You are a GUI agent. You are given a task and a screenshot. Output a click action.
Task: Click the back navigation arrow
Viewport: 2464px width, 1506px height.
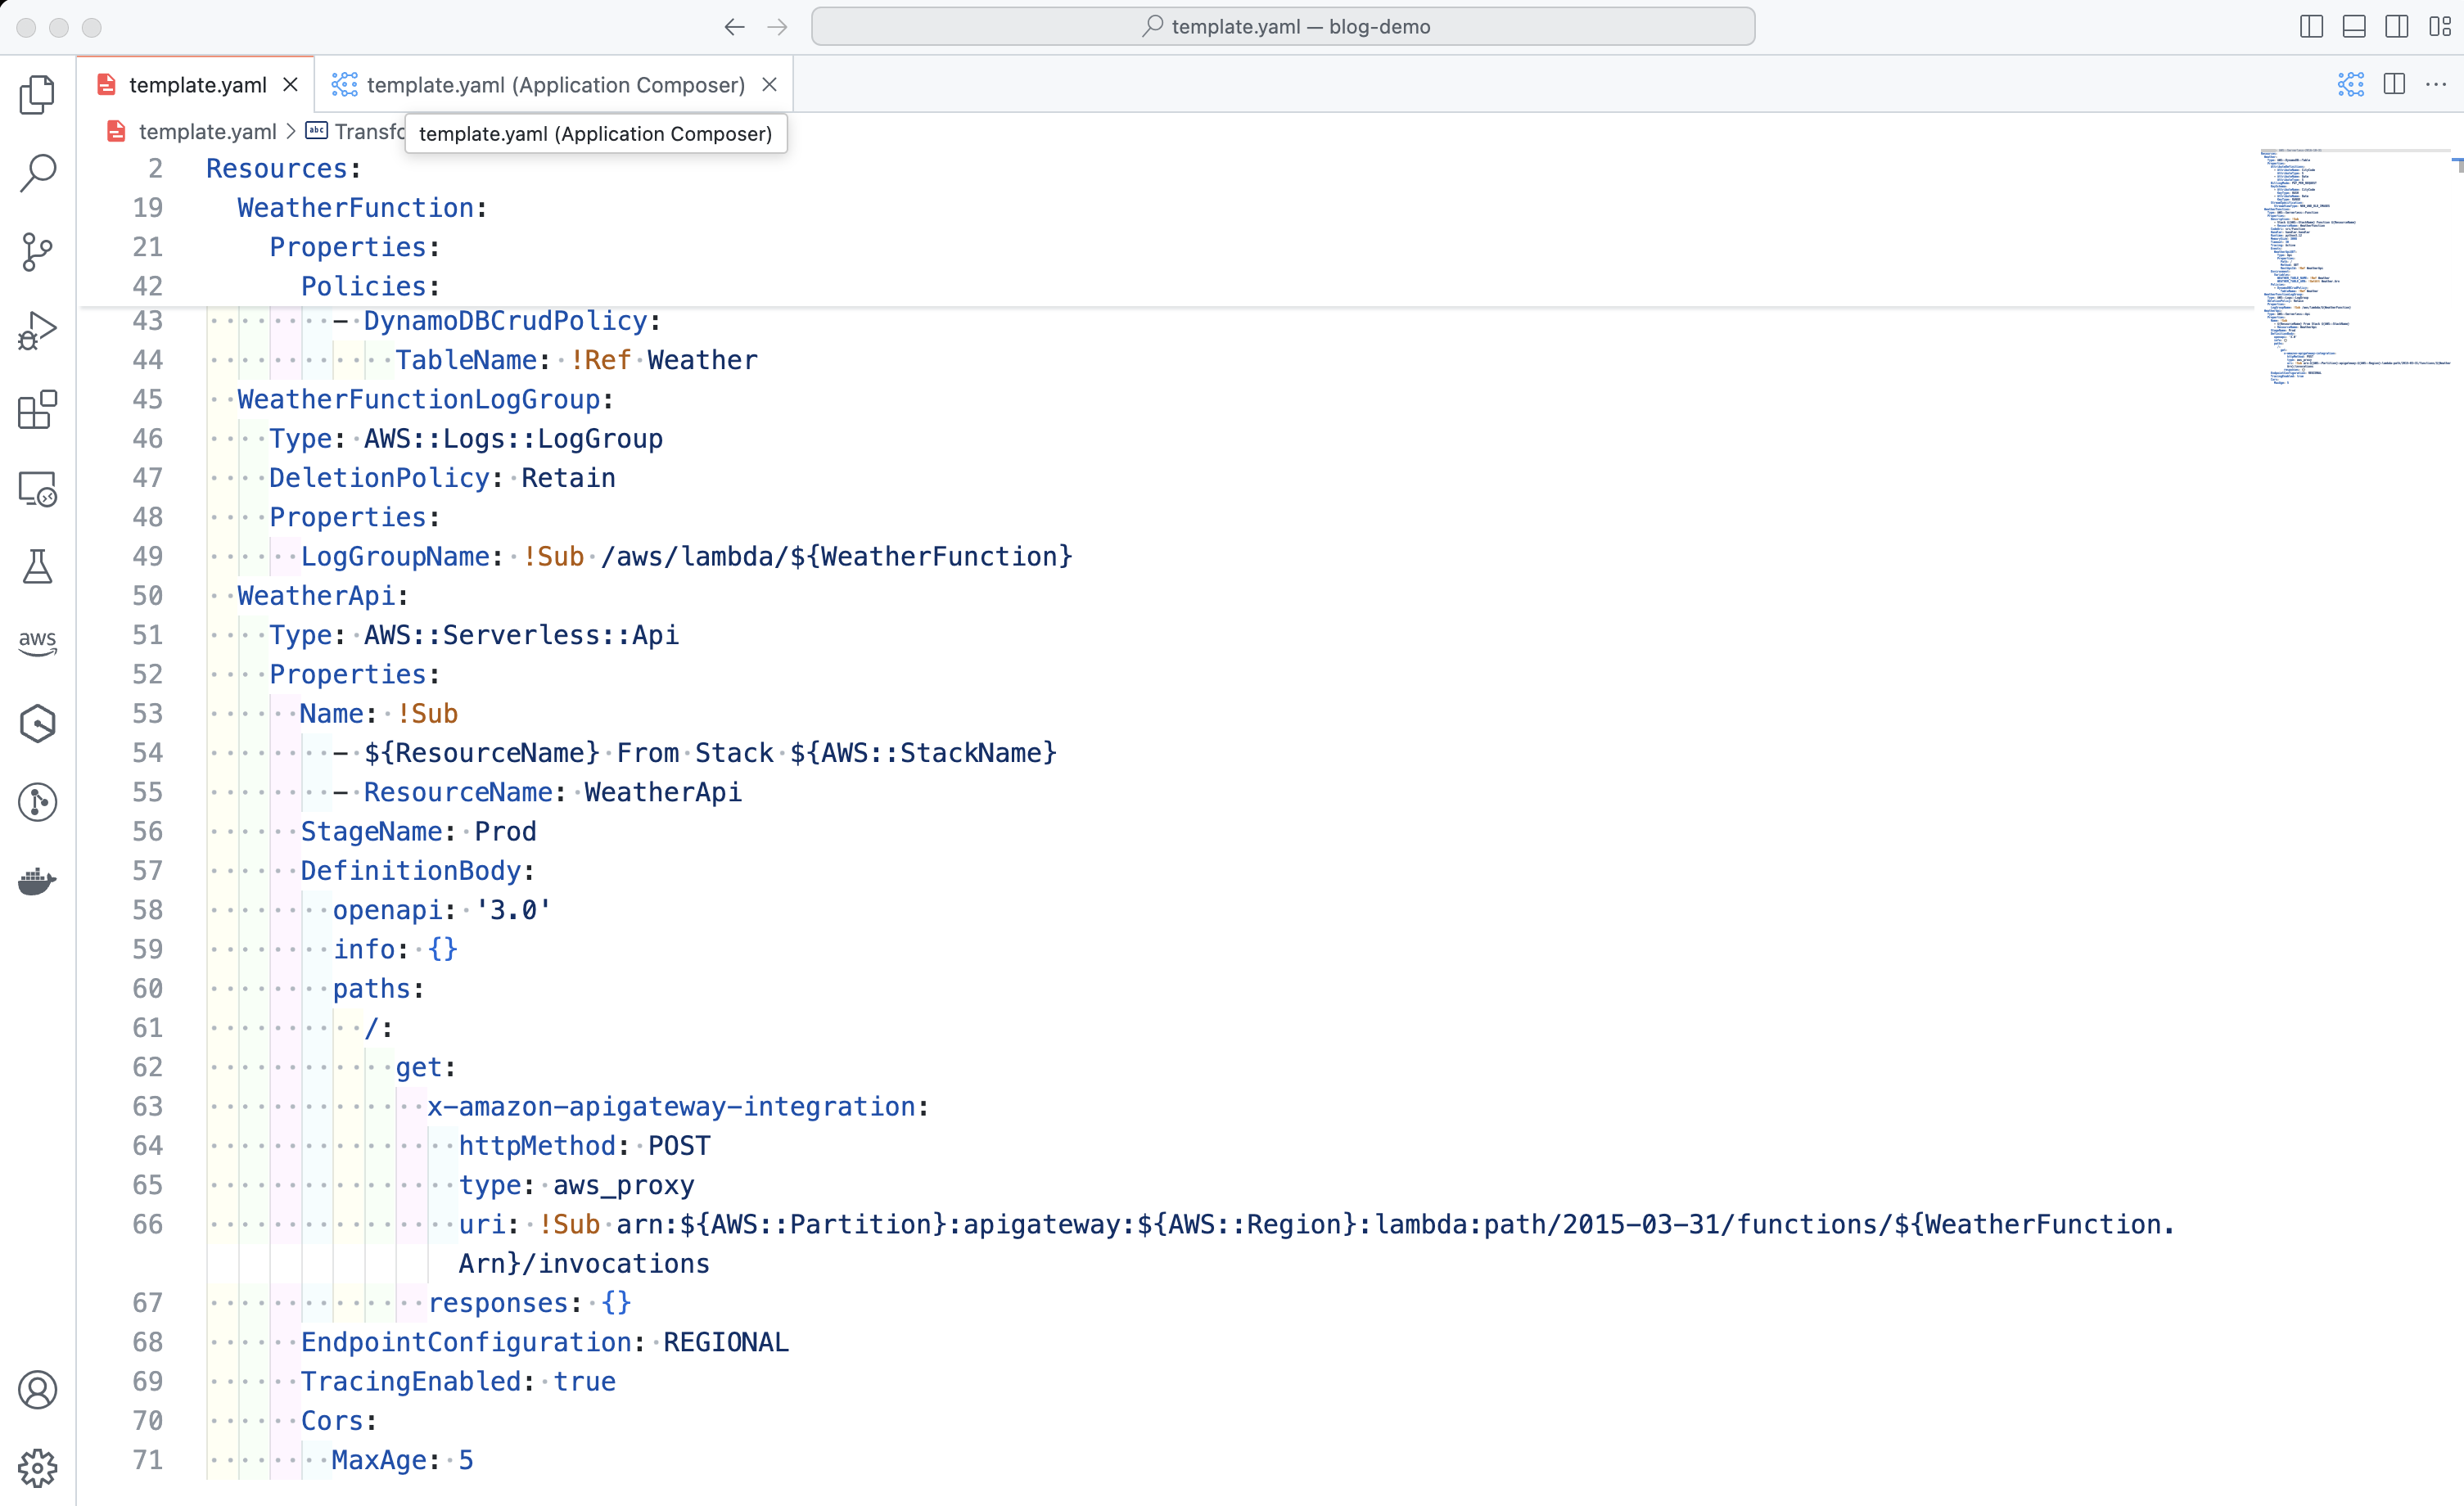tap(734, 27)
